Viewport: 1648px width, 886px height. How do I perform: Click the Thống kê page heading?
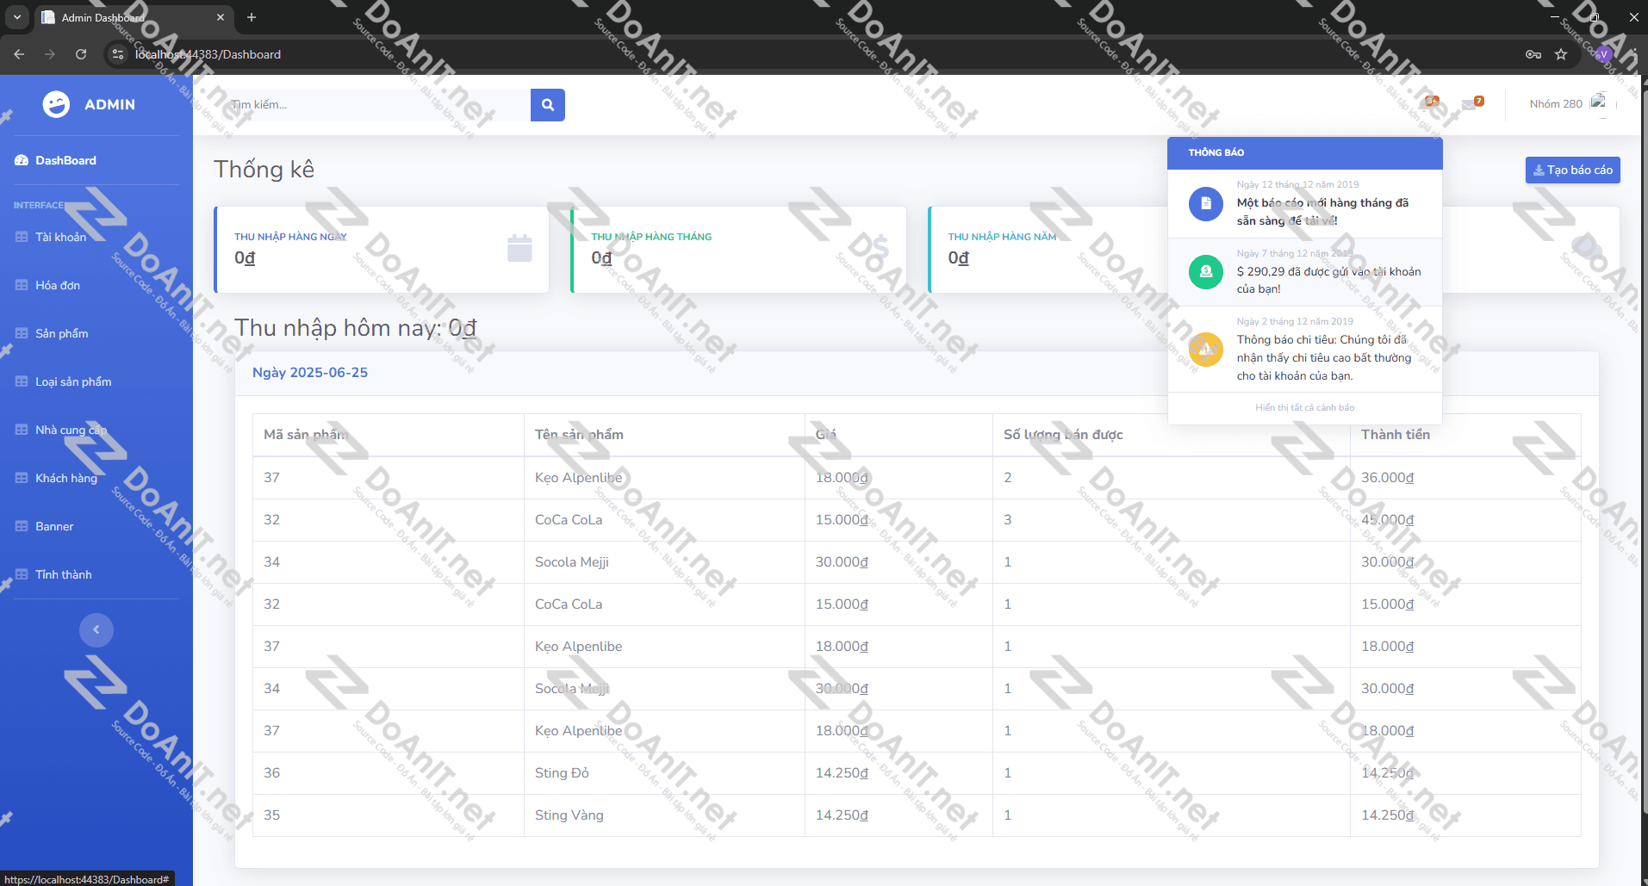(264, 170)
